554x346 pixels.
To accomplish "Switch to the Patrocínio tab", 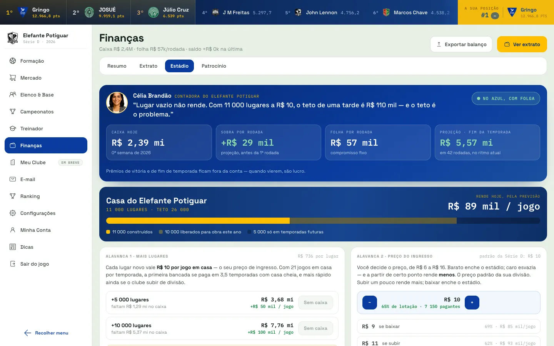I will click(x=214, y=66).
